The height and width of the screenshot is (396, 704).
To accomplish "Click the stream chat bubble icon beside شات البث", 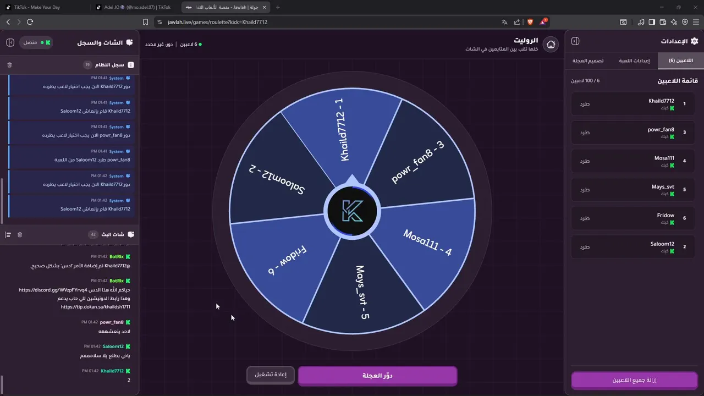I will click(x=131, y=234).
